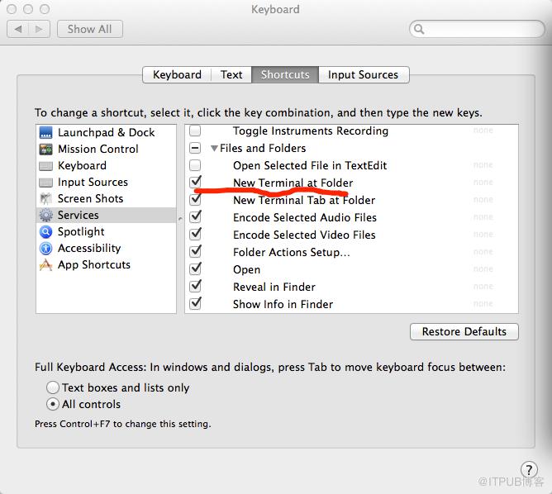Click the Input Sources category icon

(45, 183)
